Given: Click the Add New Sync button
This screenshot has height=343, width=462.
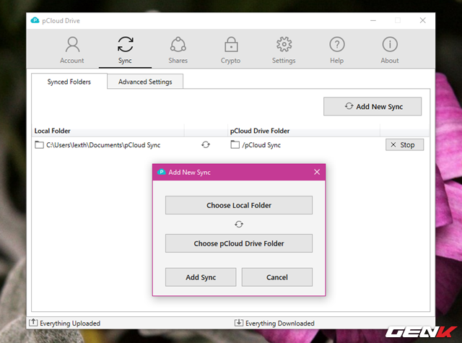Looking at the screenshot, I should point(372,106).
